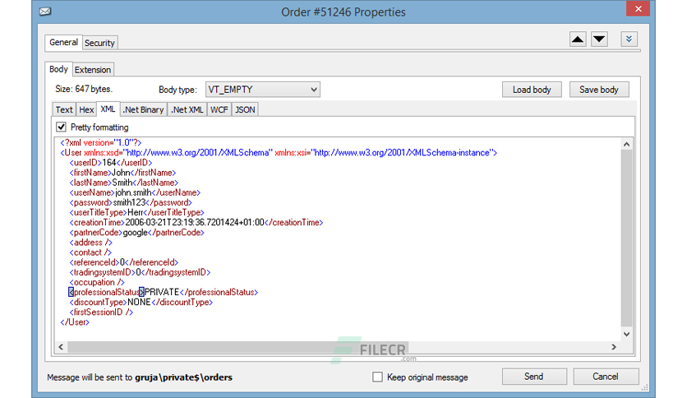
Task: Click the Load body button
Action: click(x=532, y=90)
